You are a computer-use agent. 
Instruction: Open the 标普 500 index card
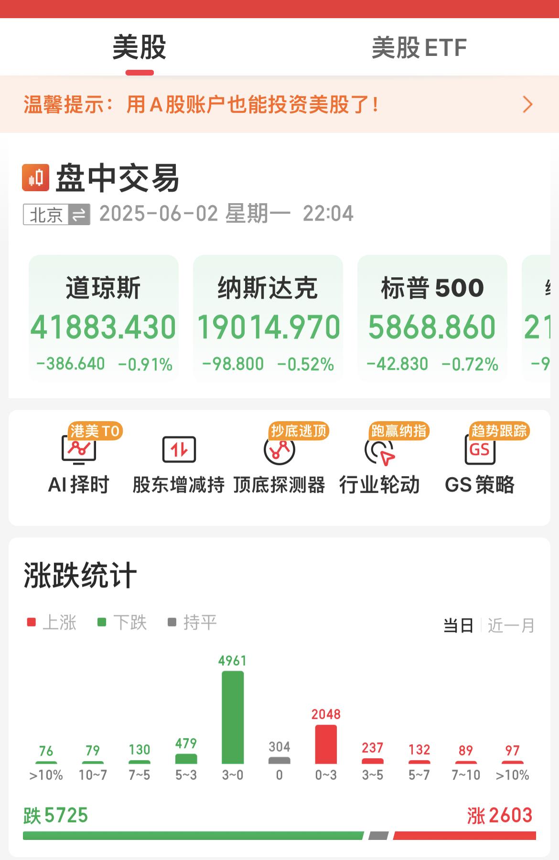[432, 318]
